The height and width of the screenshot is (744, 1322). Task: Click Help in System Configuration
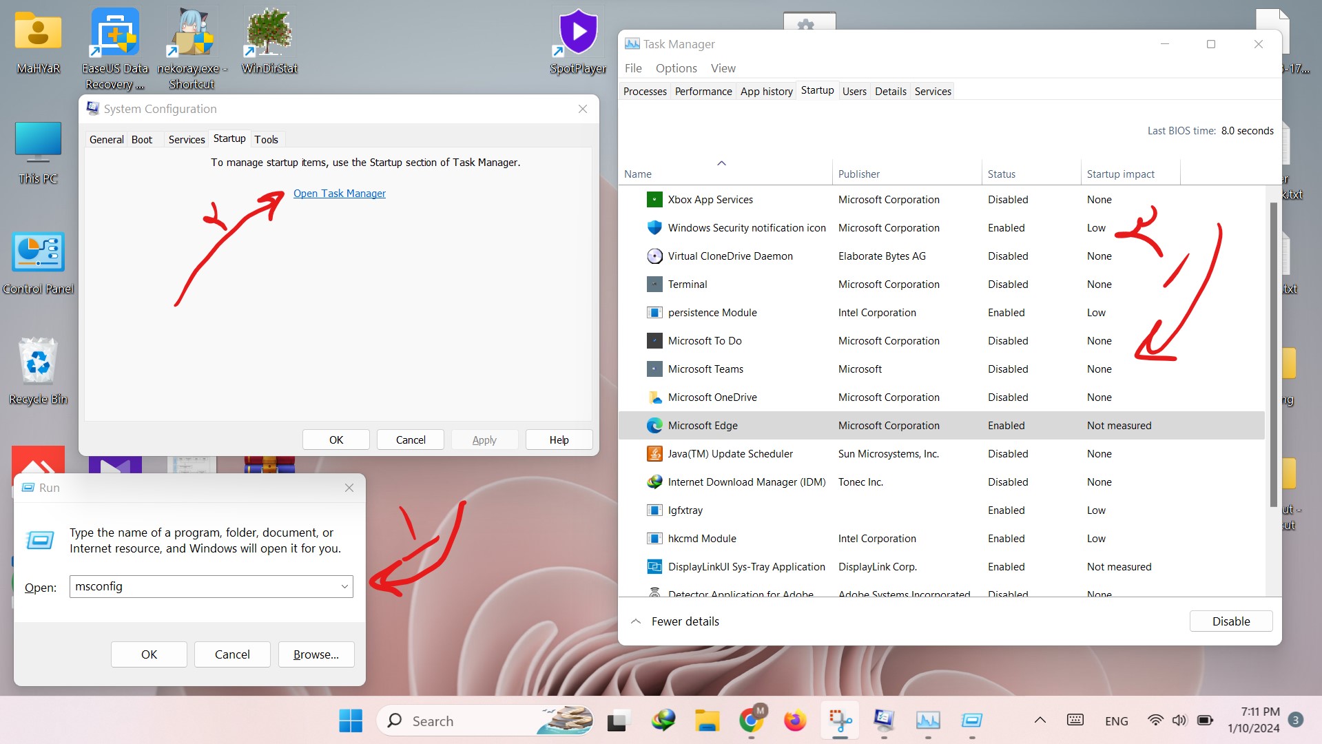point(559,440)
